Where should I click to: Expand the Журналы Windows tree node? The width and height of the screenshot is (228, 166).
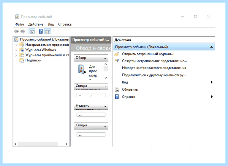point(16,50)
